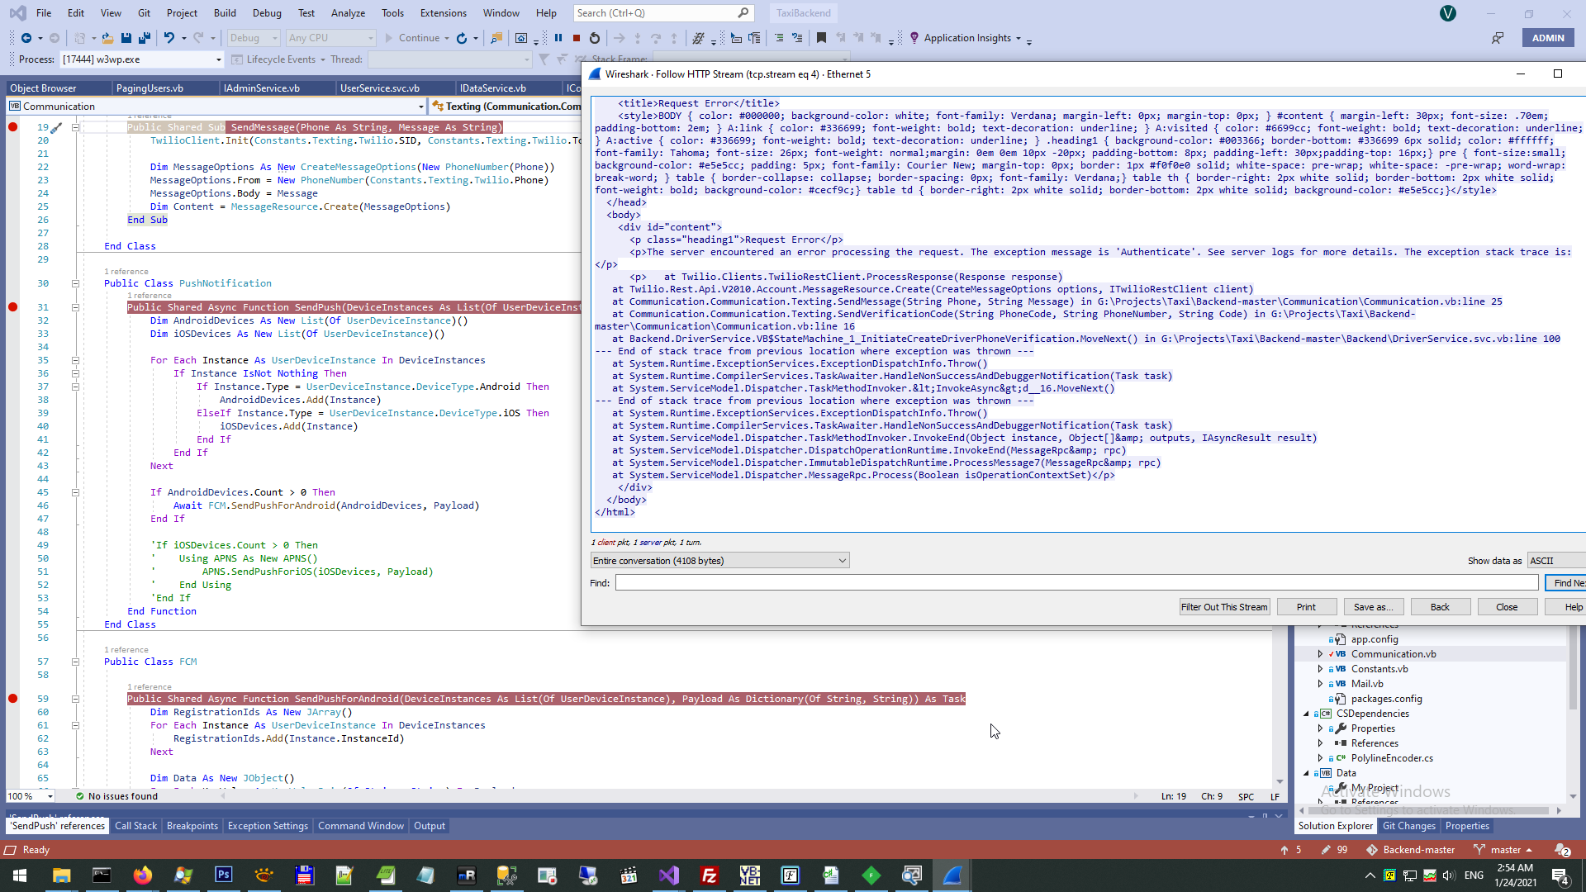Click the Stop Debugging red square

point(577,38)
